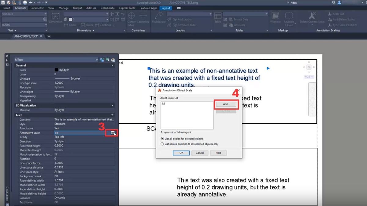The height and width of the screenshot is (206, 367).
Task: Open the Standard text style dropdown in ribbon
Action: (x=46, y=14)
